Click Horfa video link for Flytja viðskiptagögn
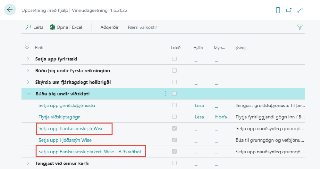 click(221, 117)
